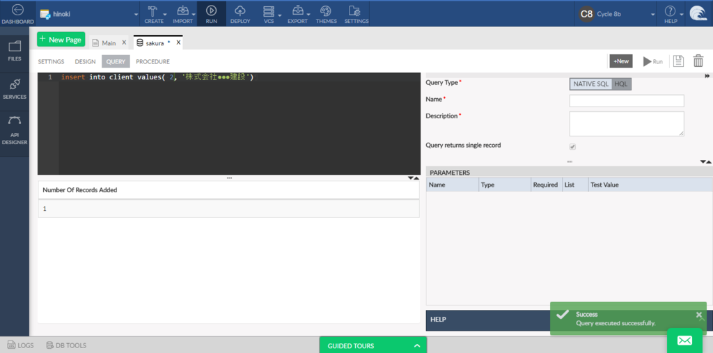Open the Procedure tab
The width and height of the screenshot is (713, 353).
[x=152, y=61]
